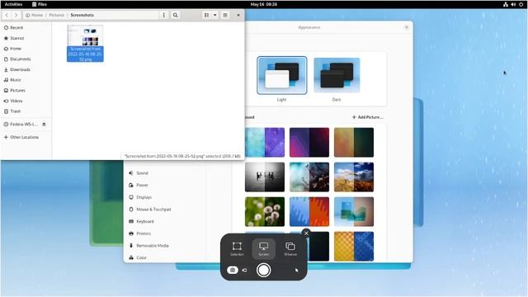Open the Files path options menu

(163, 15)
